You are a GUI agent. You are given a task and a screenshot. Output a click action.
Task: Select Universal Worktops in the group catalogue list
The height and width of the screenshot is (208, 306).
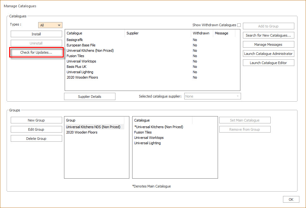tap(149, 138)
